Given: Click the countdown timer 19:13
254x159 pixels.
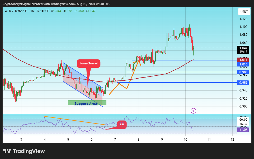Looking at the screenshot, I should (243, 52).
